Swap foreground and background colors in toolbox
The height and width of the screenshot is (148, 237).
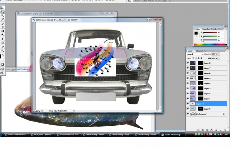click(x=3, y=55)
